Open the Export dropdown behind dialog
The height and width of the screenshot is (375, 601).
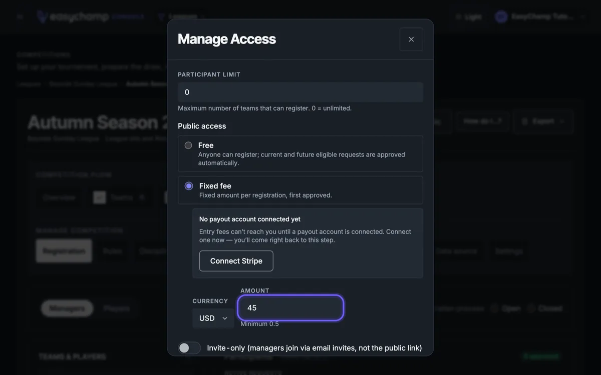[543, 121]
